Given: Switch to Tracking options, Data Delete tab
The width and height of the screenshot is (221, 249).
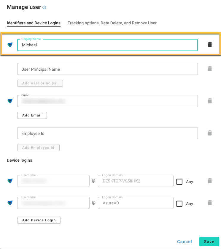Looking at the screenshot, I should 112,23.
